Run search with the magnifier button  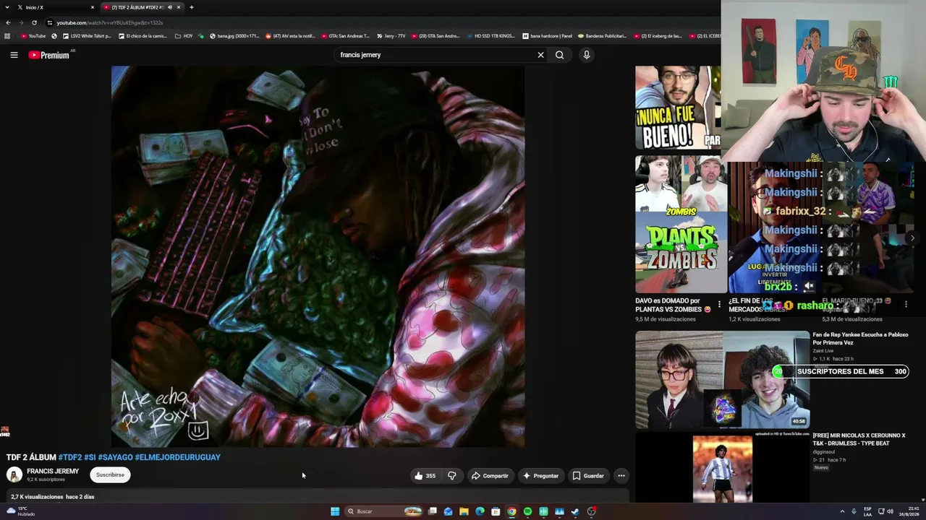point(559,55)
